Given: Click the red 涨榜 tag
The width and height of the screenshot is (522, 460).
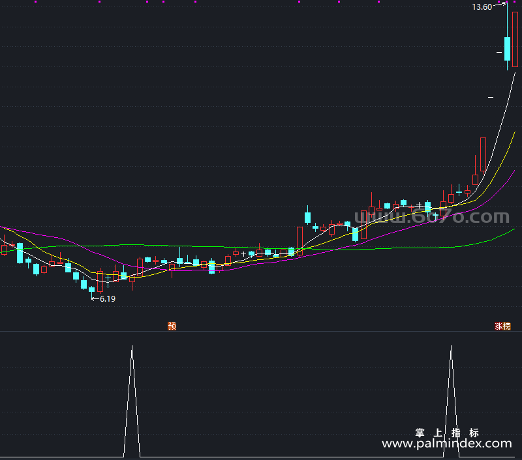Looking at the screenshot, I should tap(502, 326).
